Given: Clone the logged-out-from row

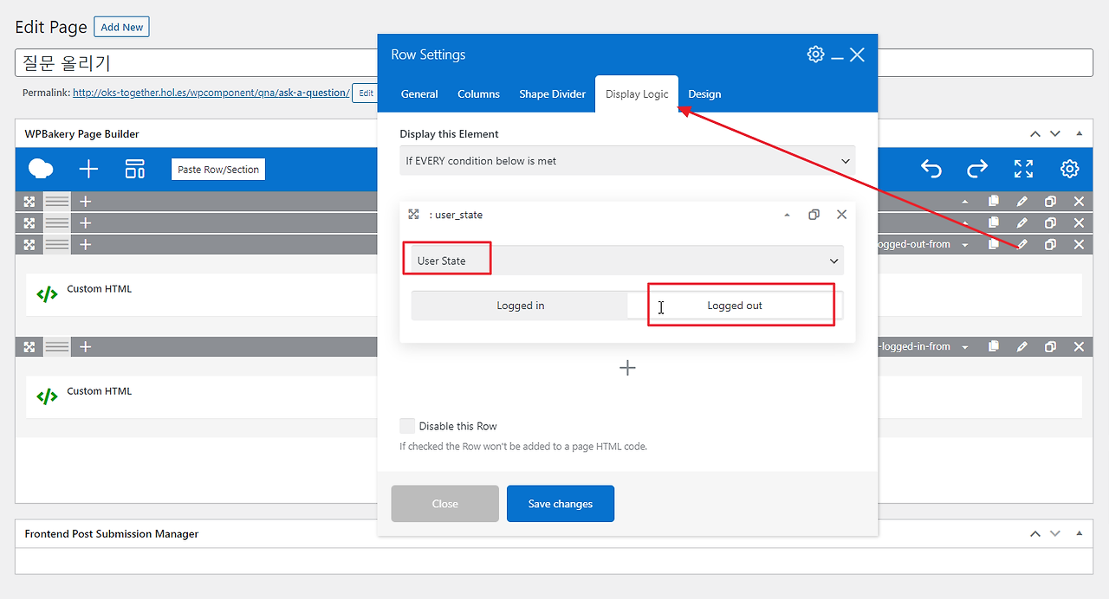Looking at the screenshot, I should tap(1050, 244).
